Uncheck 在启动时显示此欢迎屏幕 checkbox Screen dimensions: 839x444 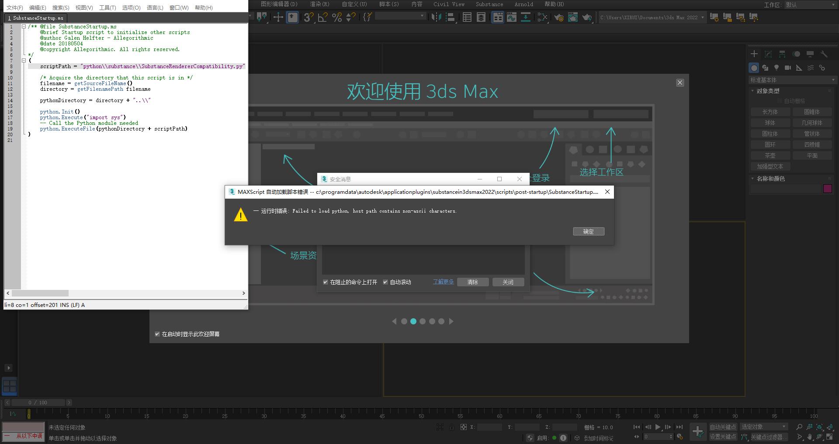157,334
